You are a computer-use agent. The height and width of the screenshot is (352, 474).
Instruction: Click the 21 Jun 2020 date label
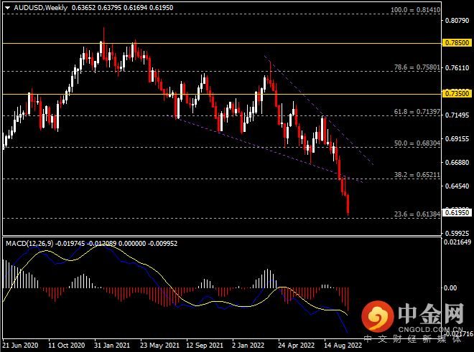click(x=21, y=346)
